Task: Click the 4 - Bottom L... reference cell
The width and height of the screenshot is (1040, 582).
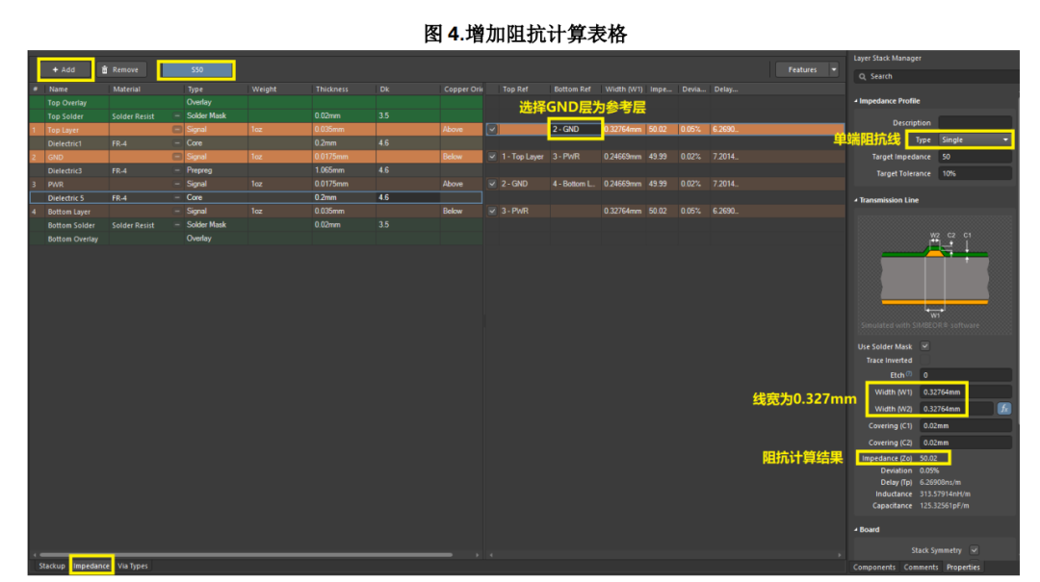Action: tap(574, 185)
